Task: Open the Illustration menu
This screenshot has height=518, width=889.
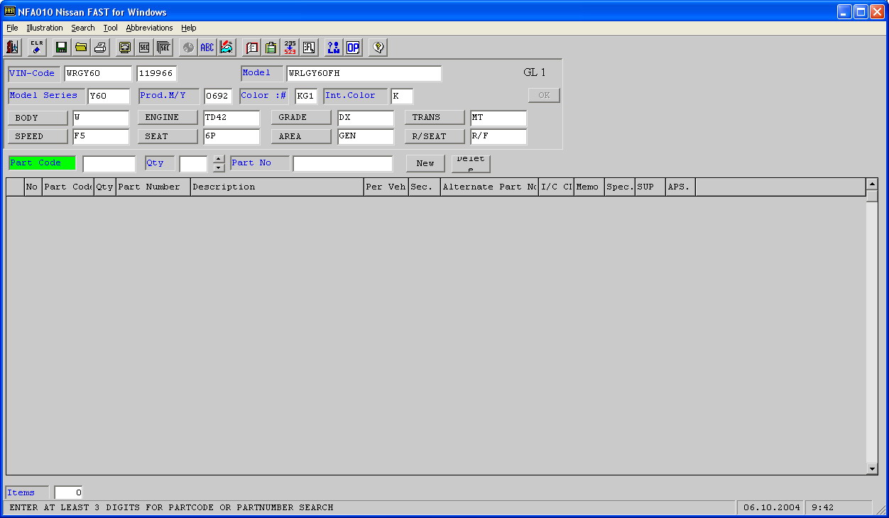Action: pos(45,28)
